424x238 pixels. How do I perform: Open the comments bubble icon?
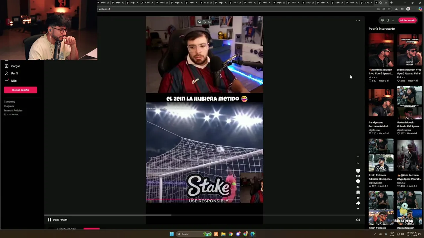click(358, 181)
